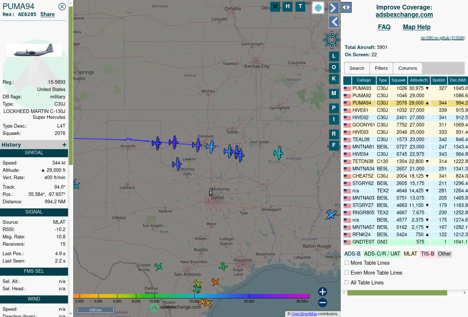
Task: Expand the History section plus icon
Action: 64,145
